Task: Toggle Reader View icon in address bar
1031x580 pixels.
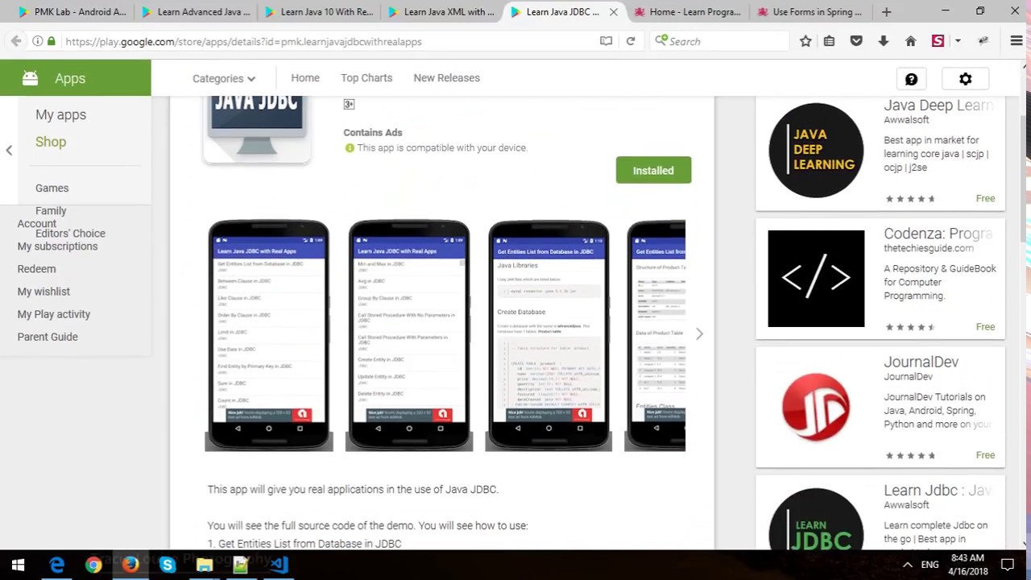Action: tap(606, 41)
